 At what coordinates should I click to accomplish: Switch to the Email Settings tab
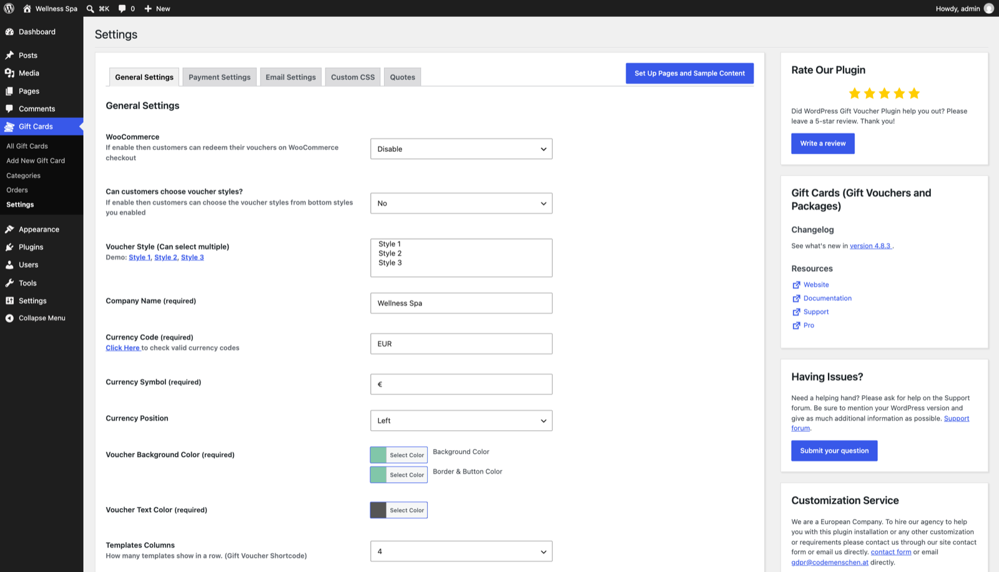coord(291,77)
